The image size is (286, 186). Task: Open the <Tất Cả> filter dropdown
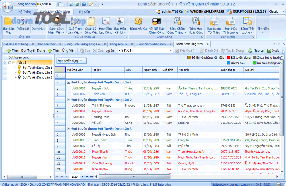(171, 51)
